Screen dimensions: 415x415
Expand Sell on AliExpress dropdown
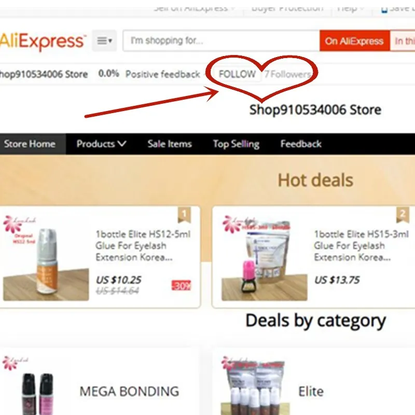click(x=194, y=8)
